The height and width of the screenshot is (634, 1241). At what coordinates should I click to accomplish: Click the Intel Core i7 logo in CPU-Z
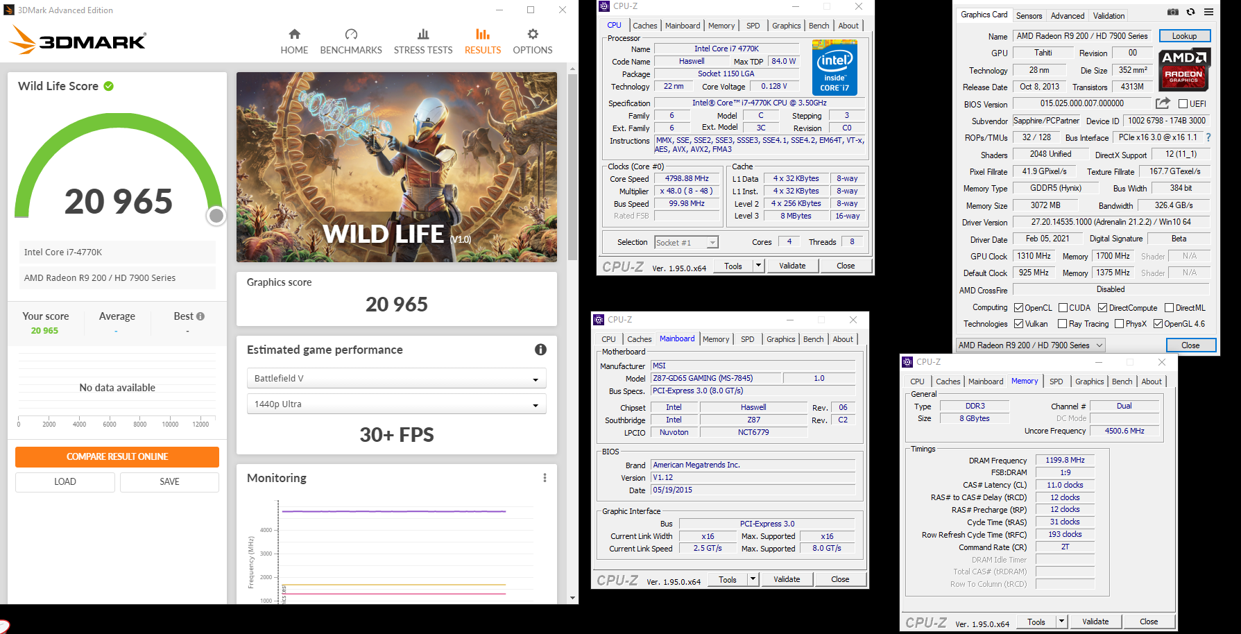(x=835, y=67)
